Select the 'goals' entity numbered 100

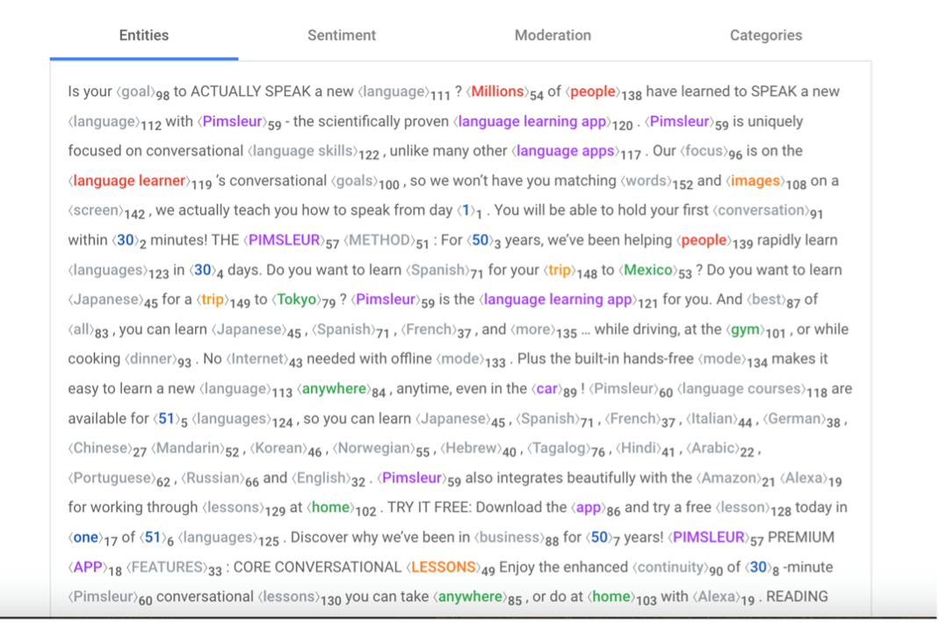355,181
